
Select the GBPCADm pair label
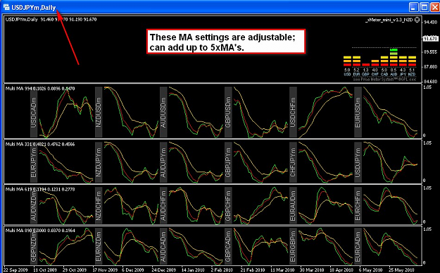click(x=228, y=246)
